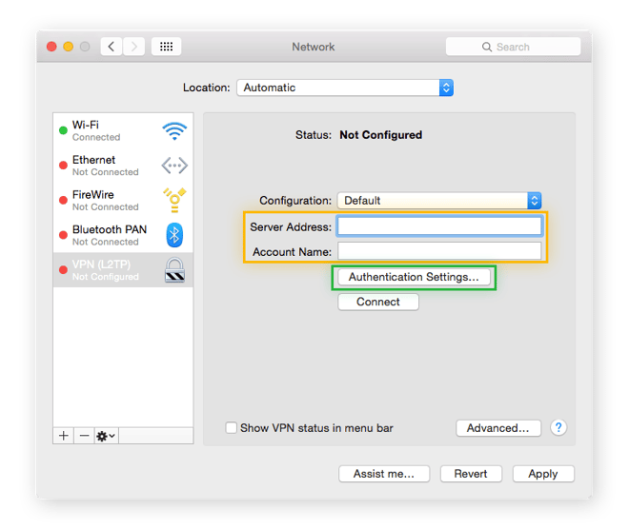Image resolution: width=629 pixels, height=529 pixels.
Task: Click the magnifying glass search icon
Action: [487, 47]
